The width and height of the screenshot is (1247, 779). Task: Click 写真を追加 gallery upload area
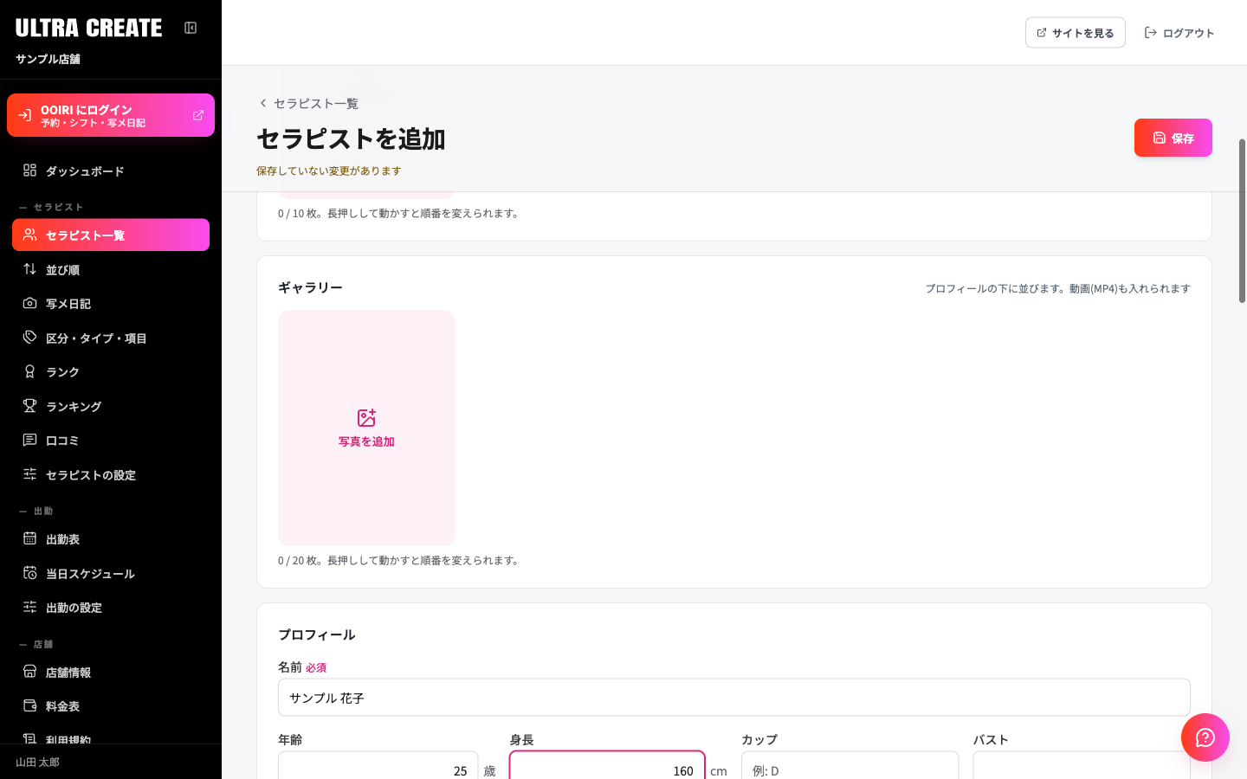(366, 428)
